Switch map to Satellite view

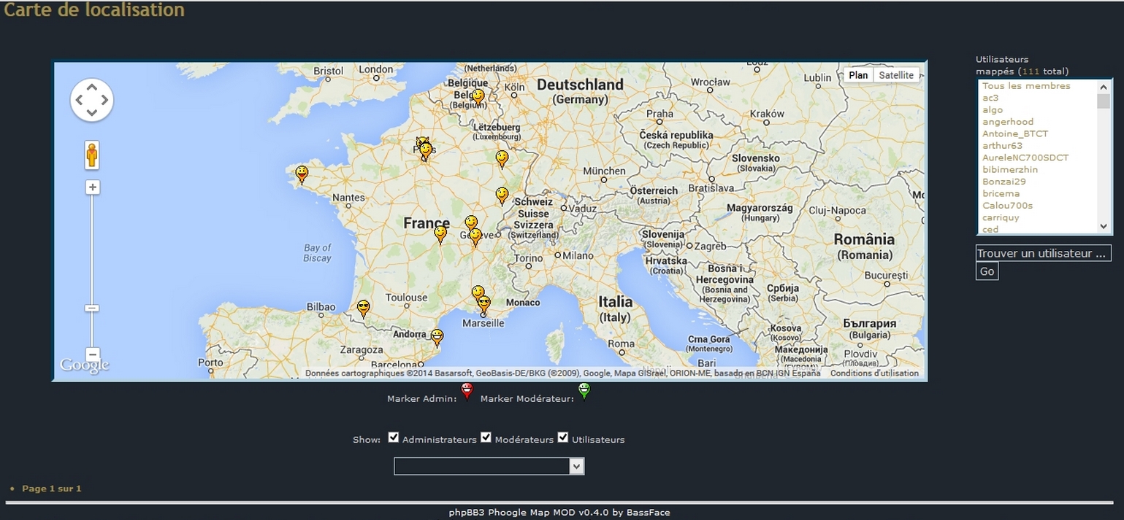[895, 75]
